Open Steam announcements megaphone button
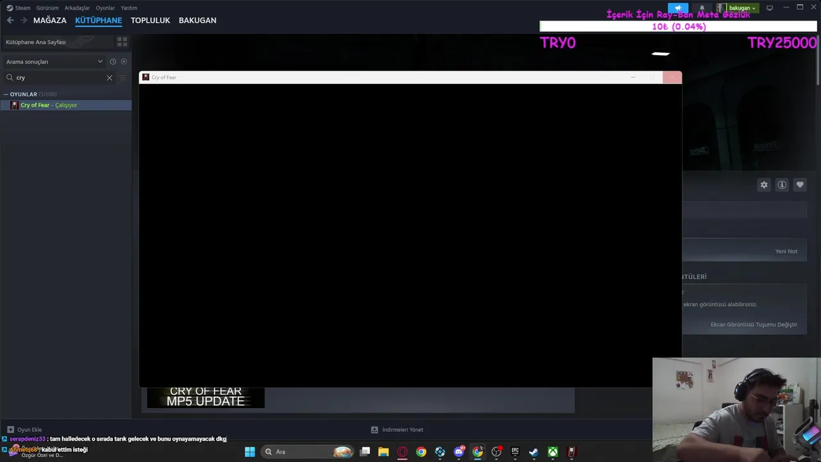The image size is (821, 462). coord(678,8)
